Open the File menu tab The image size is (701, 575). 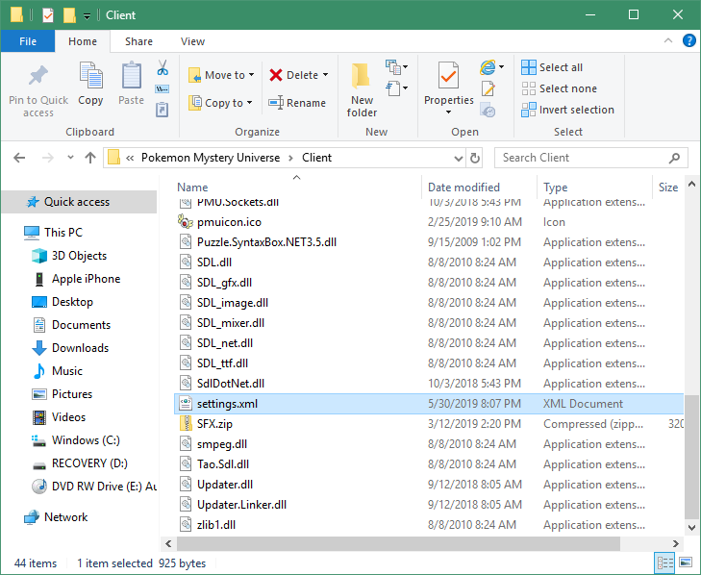(28, 41)
